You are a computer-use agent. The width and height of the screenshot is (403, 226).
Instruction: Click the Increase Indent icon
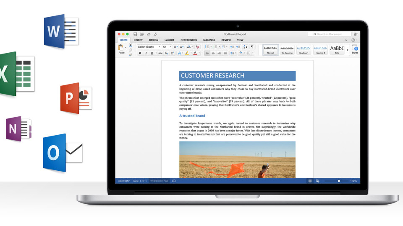pyautogui.click(x=238, y=47)
